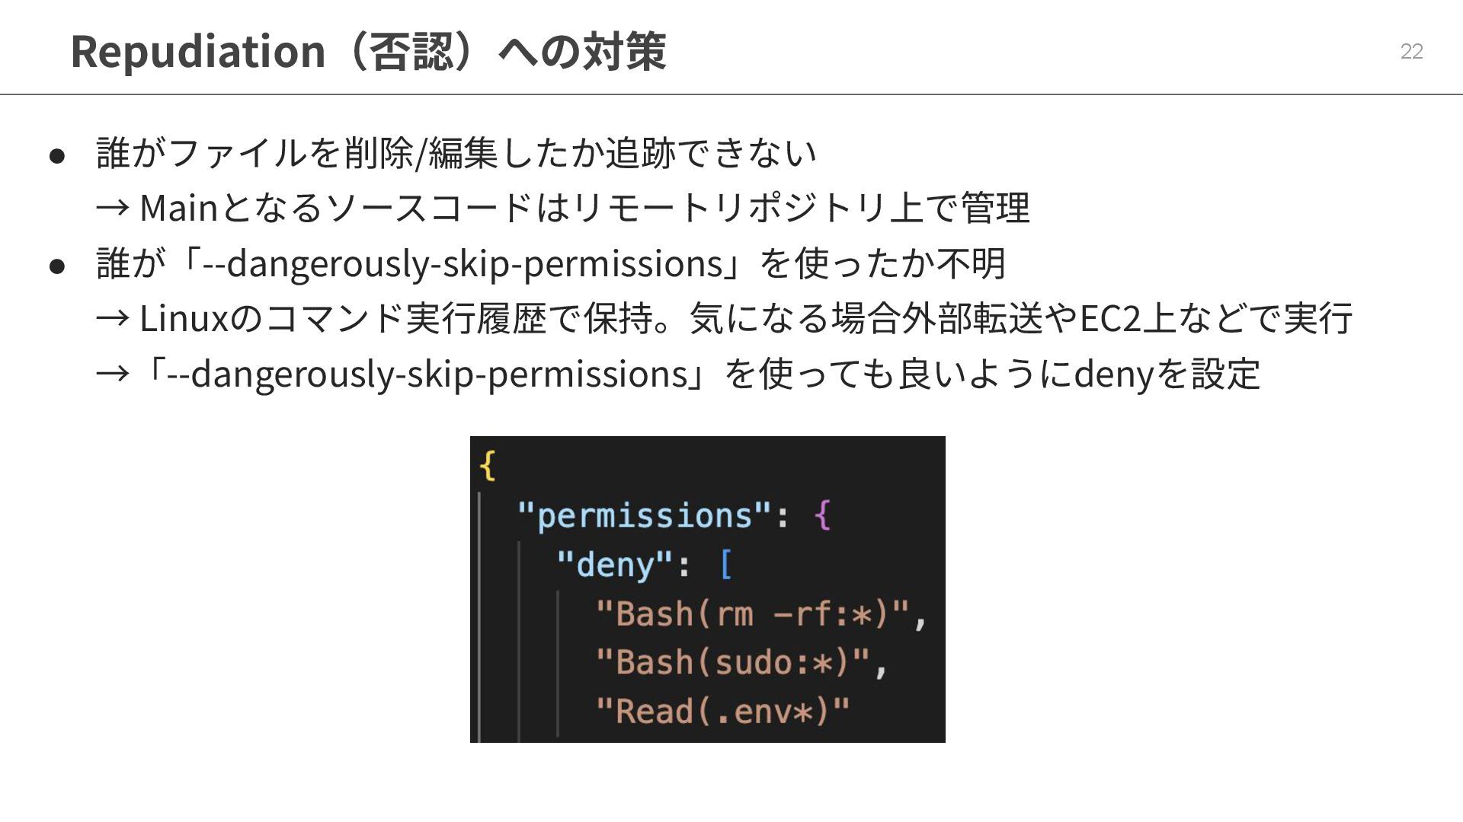
Task: Click the second bullet point marker
Action: [57, 266]
